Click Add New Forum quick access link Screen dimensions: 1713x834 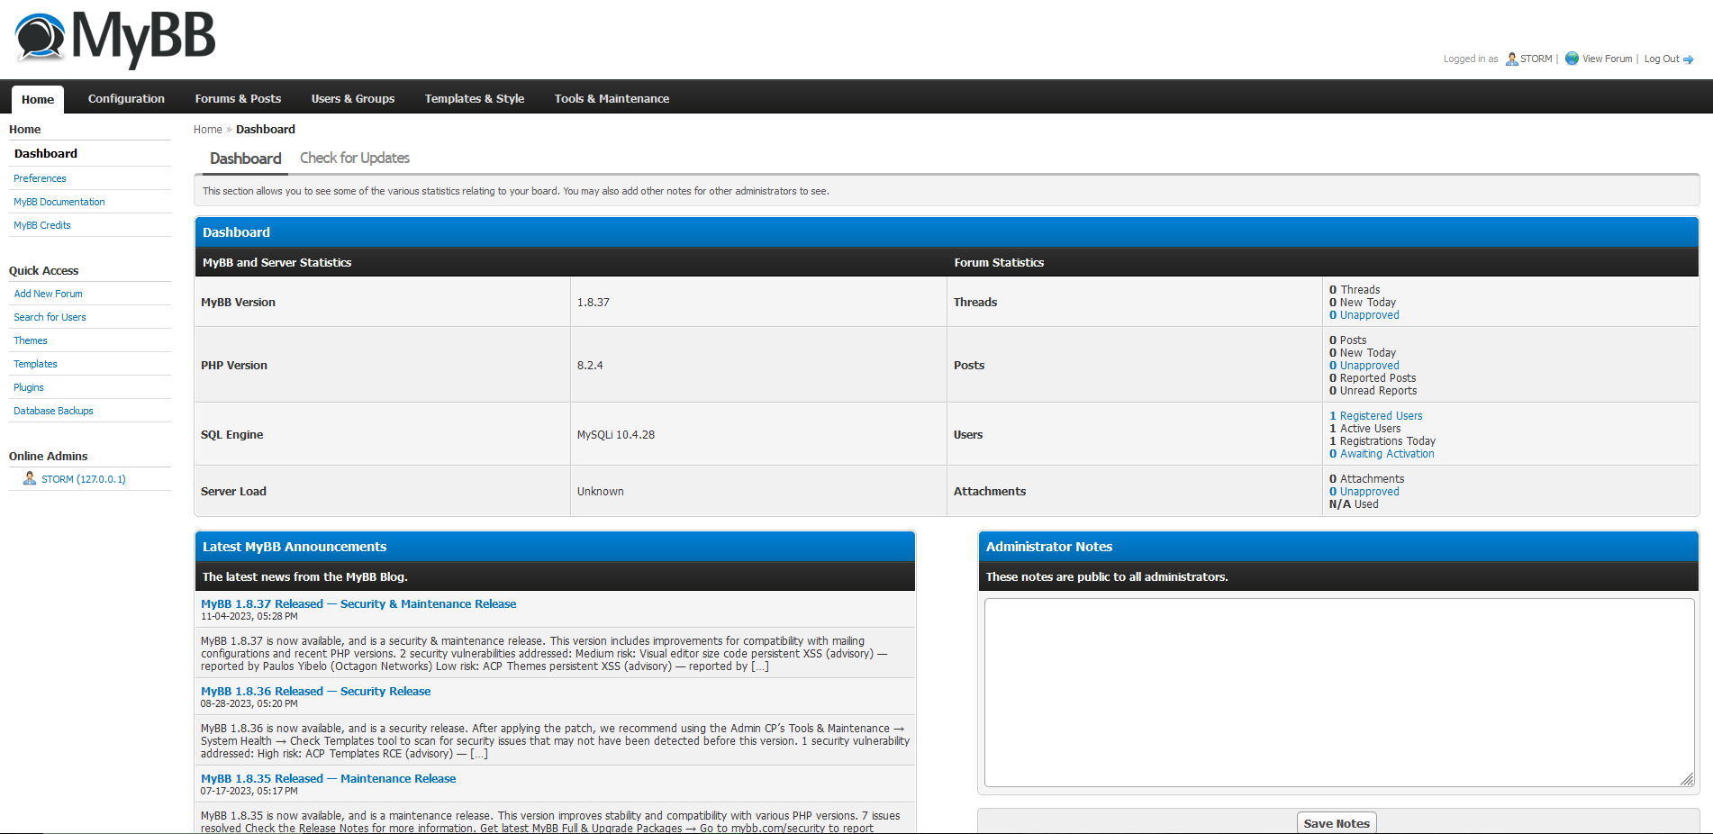(x=48, y=294)
